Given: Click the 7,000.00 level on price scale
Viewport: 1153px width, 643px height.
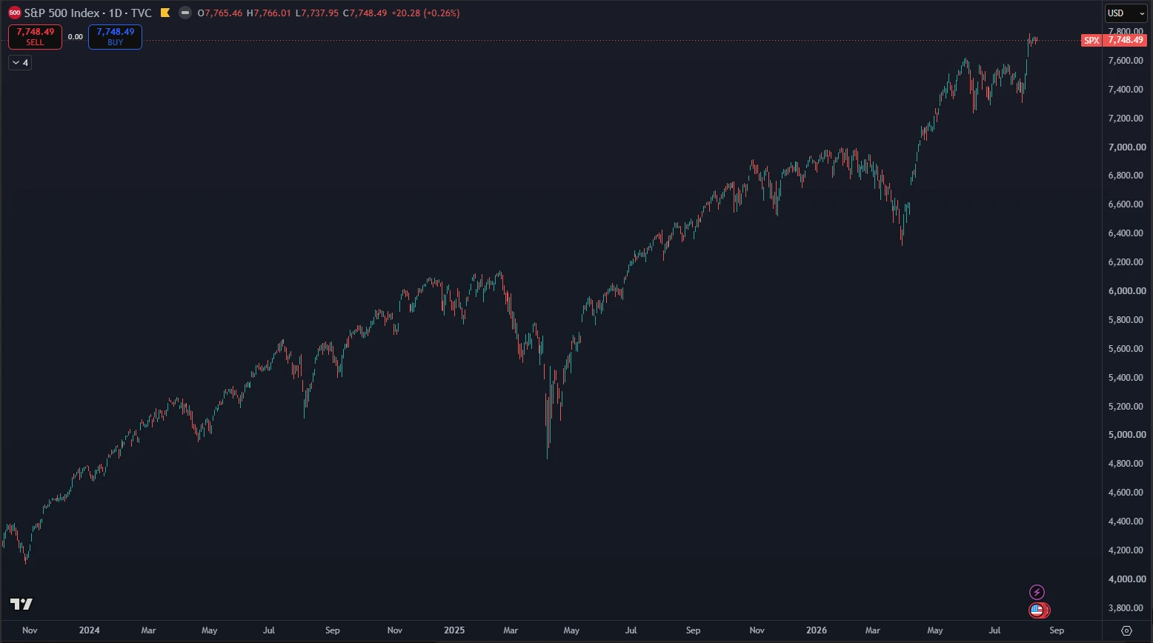Looking at the screenshot, I should pyautogui.click(x=1126, y=147).
